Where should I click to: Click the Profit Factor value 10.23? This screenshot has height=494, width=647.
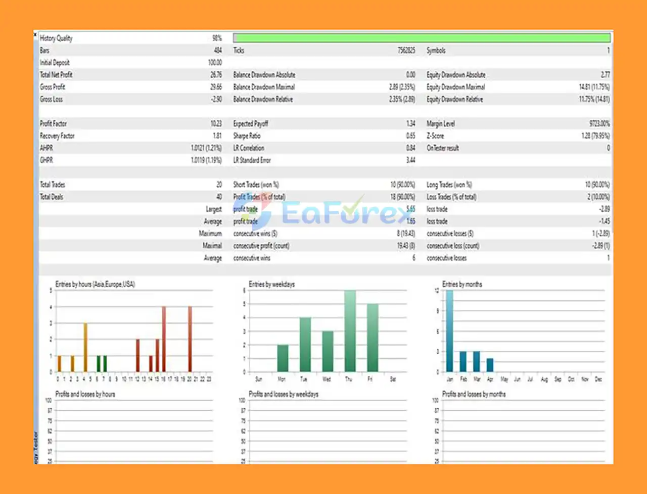215,124
